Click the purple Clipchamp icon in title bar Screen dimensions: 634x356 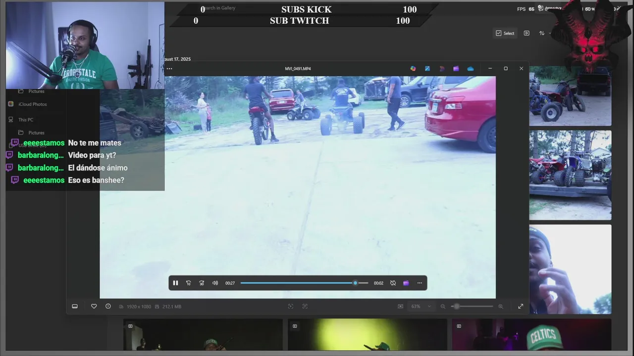tap(456, 69)
